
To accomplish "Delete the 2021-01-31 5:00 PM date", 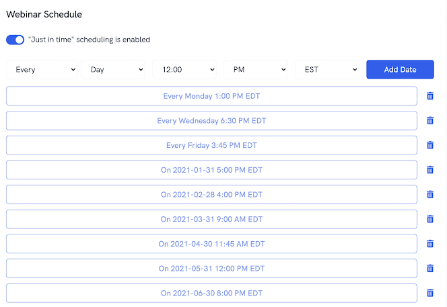I will point(430,170).
